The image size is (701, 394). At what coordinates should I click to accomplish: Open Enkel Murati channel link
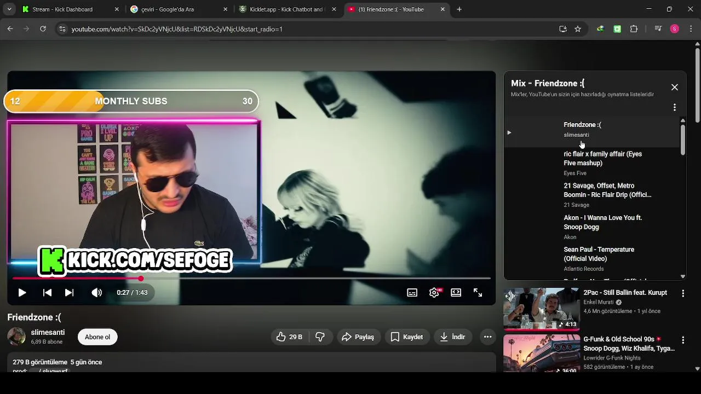tap(599, 302)
